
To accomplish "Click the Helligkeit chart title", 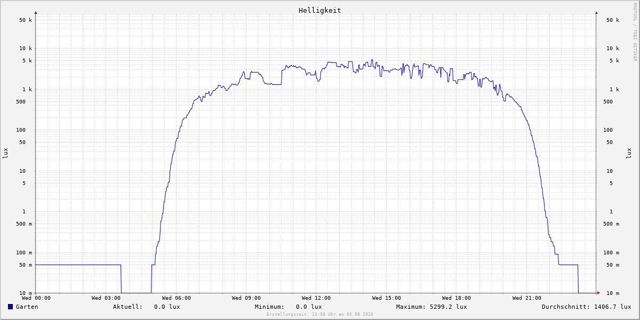I will point(320,10).
